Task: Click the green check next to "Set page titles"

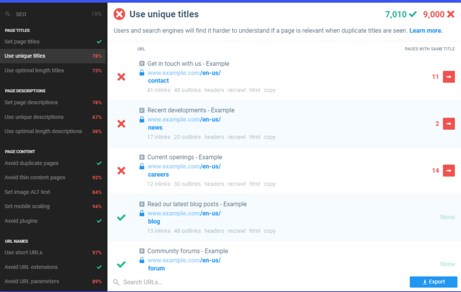Action: click(100, 41)
